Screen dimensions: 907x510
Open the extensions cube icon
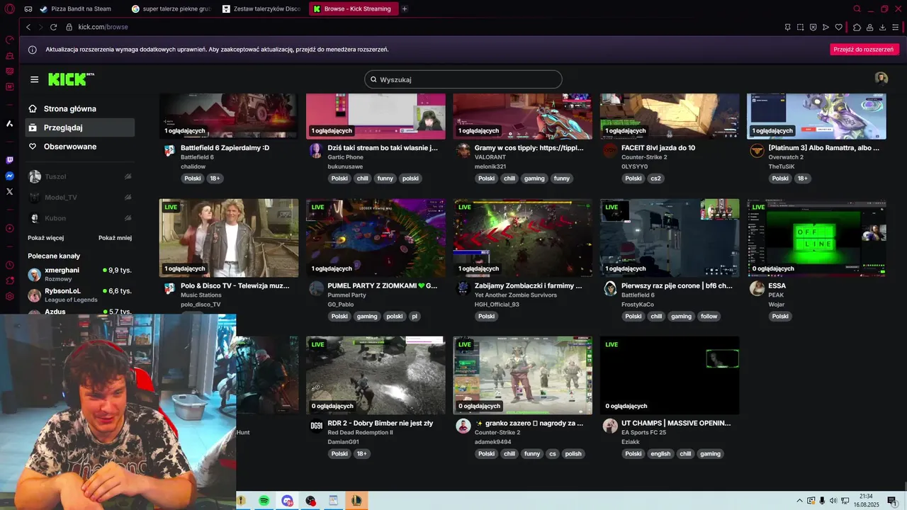tap(857, 27)
